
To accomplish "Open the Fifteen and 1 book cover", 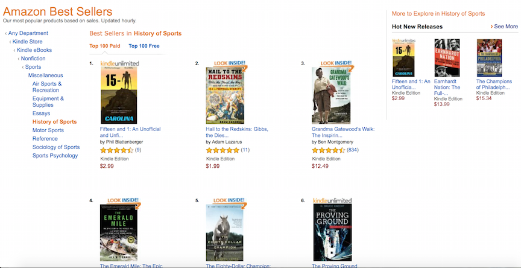I will coord(119,95).
